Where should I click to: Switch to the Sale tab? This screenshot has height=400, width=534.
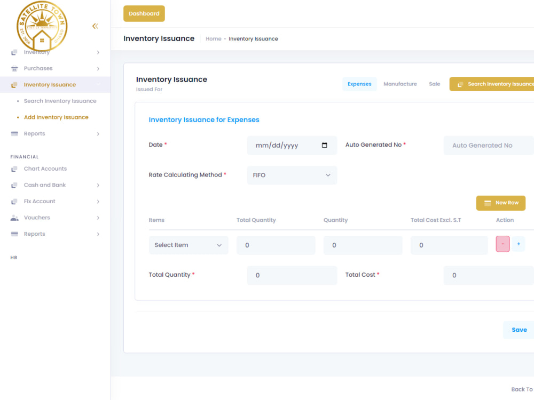[x=434, y=84]
